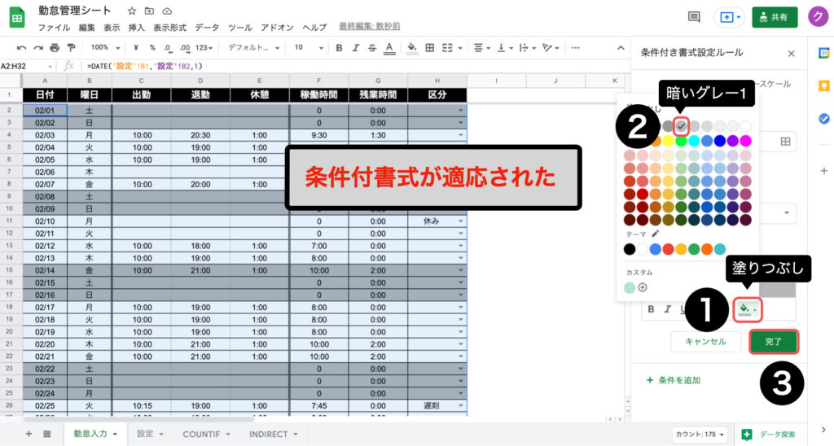
Task: Toggle bold in the main toolbar
Action: point(339,48)
